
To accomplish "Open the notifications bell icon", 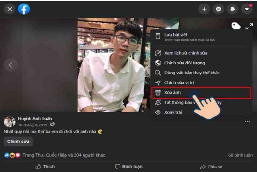I will click(233, 9).
